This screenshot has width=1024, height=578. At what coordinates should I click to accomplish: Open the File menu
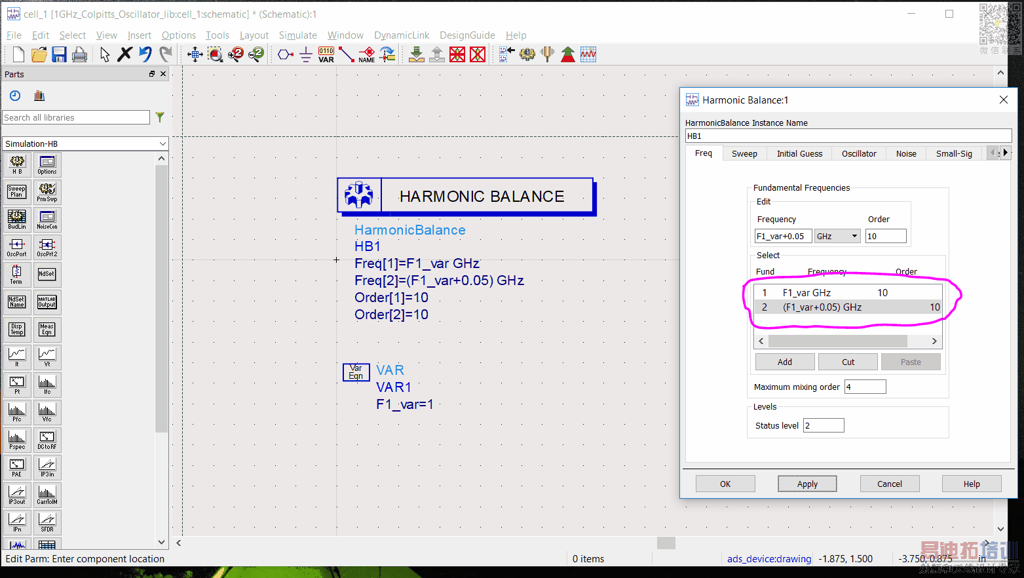14,35
